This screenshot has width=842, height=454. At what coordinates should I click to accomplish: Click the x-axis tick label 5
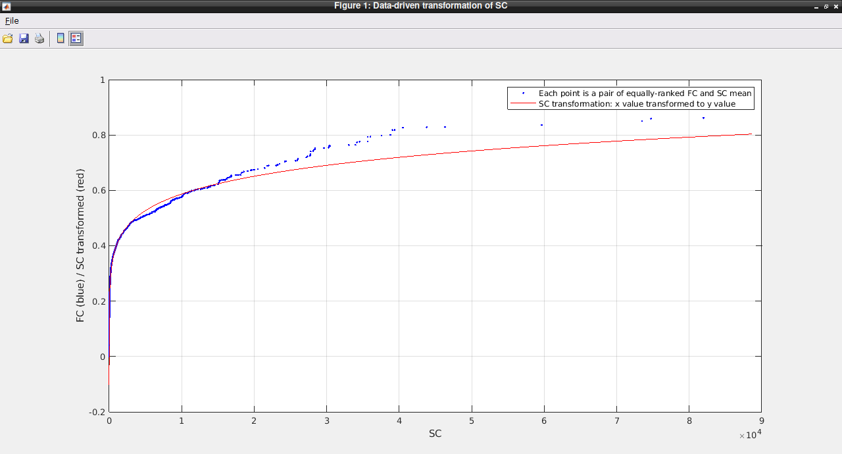click(x=472, y=421)
